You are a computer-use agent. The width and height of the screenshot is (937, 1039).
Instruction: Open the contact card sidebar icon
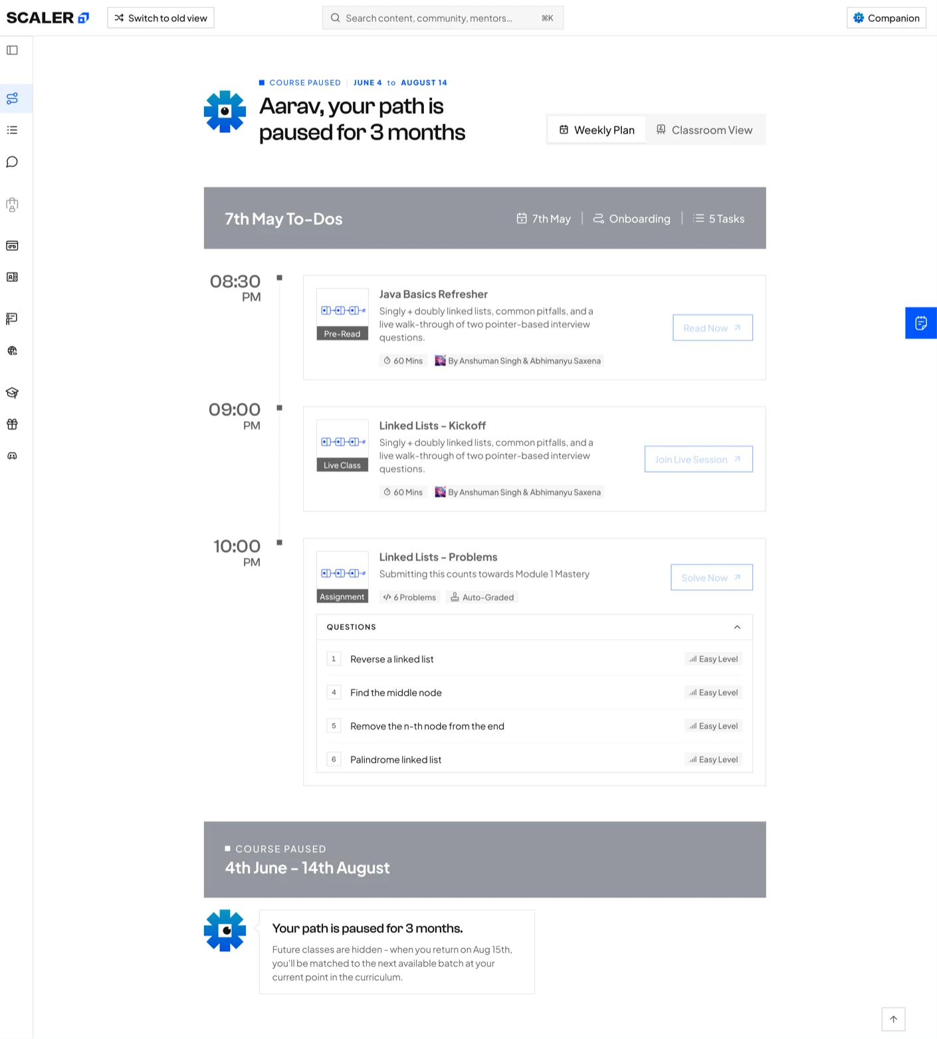[x=12, y=277]
